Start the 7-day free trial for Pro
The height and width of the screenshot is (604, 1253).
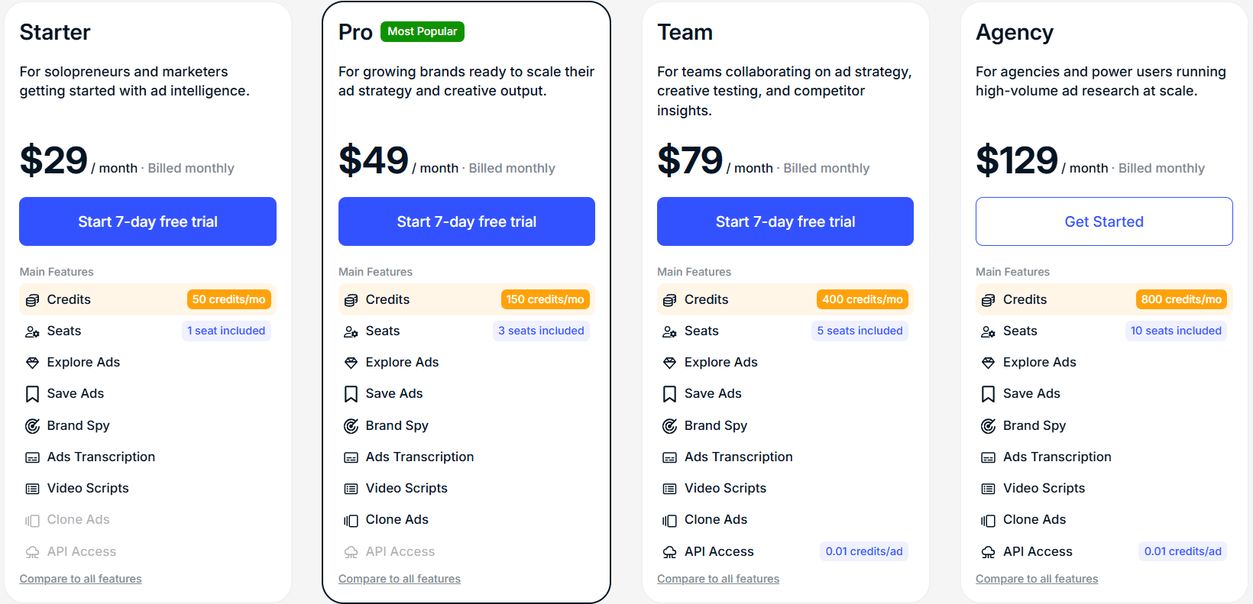tap(466, 221)
